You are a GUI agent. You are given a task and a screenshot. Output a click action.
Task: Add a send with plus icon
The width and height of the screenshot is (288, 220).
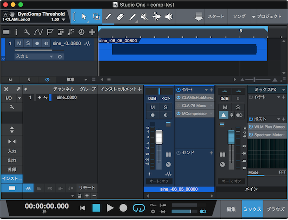(x=211, y=153)
